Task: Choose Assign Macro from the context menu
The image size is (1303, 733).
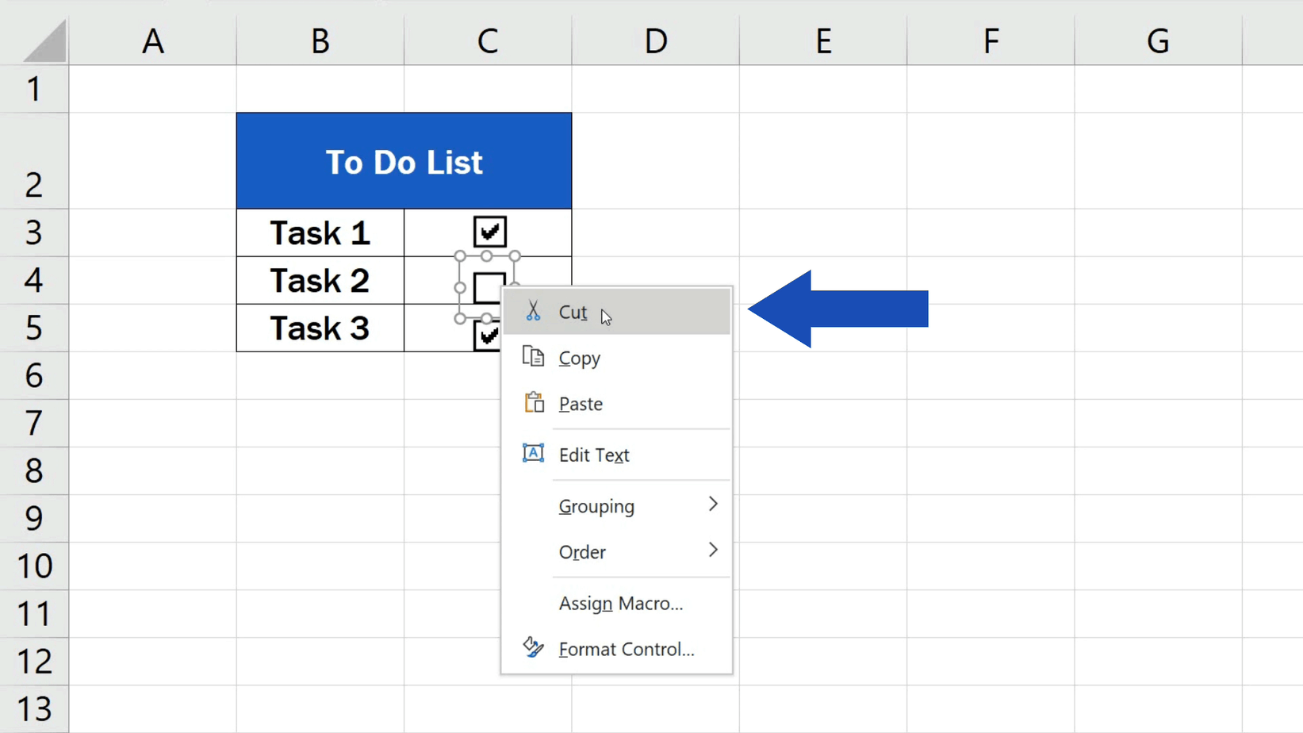Action: [621, 603]
